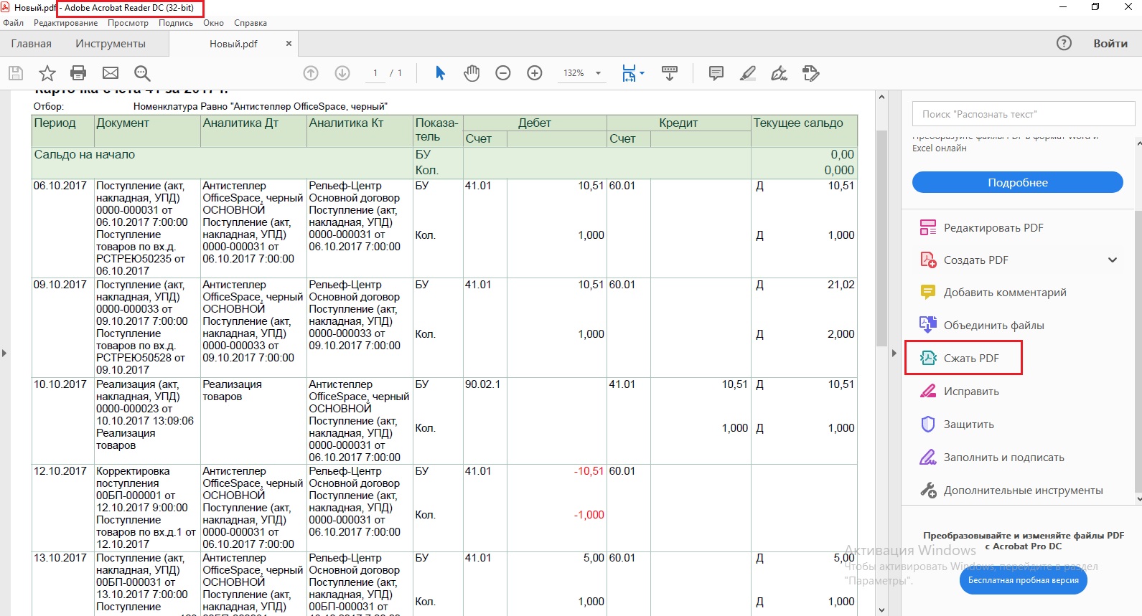
Task: Send the file by email envelope icon
Action: tap(111, 73)
